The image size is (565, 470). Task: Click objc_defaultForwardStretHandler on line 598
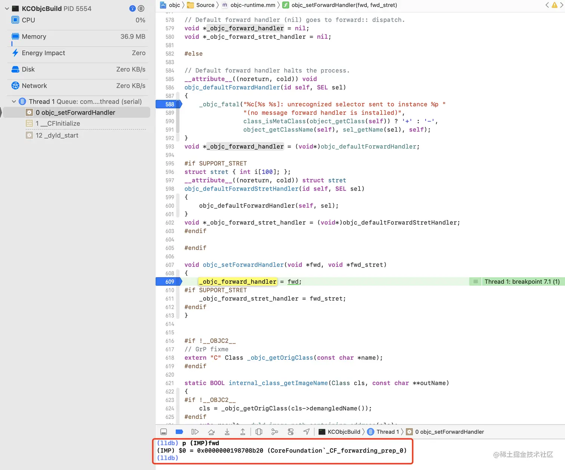[241, 189]
